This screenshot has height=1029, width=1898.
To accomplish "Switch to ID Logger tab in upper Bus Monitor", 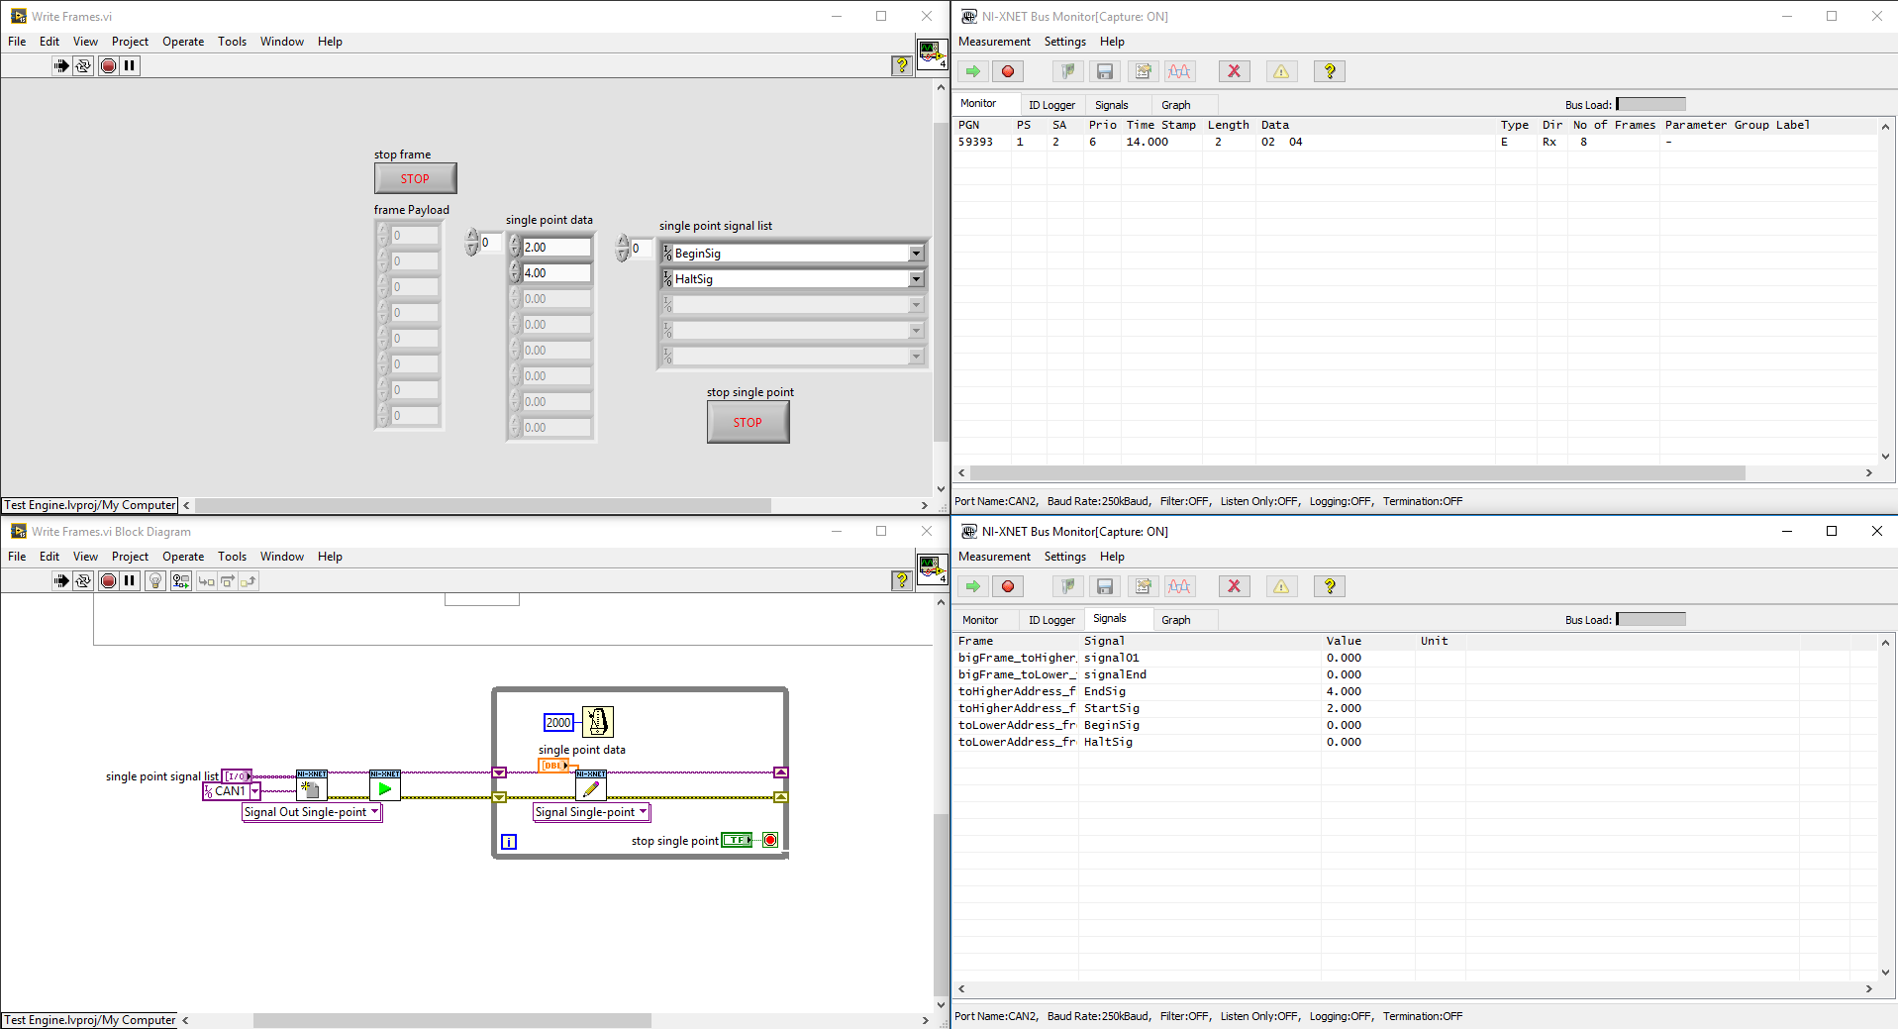I will click(1051, 105).
